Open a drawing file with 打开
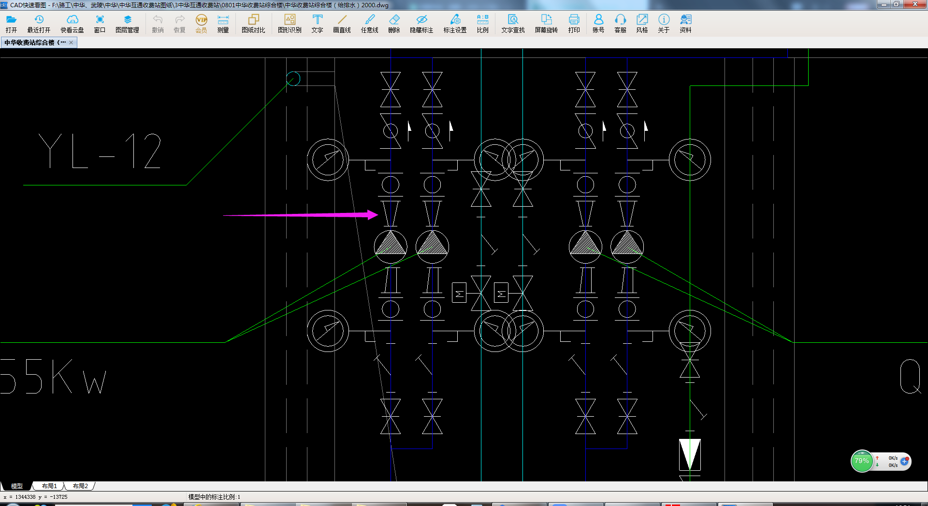Viewport: 928px width, 506px height. (x=11, y=24)
